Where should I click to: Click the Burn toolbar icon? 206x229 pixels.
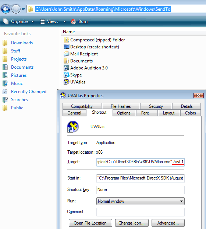coord(73,21)
